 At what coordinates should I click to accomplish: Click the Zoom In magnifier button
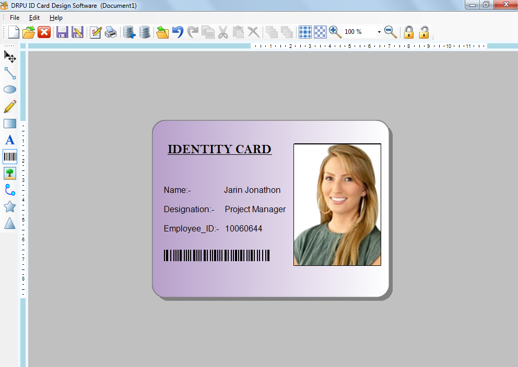coord(335,32)
